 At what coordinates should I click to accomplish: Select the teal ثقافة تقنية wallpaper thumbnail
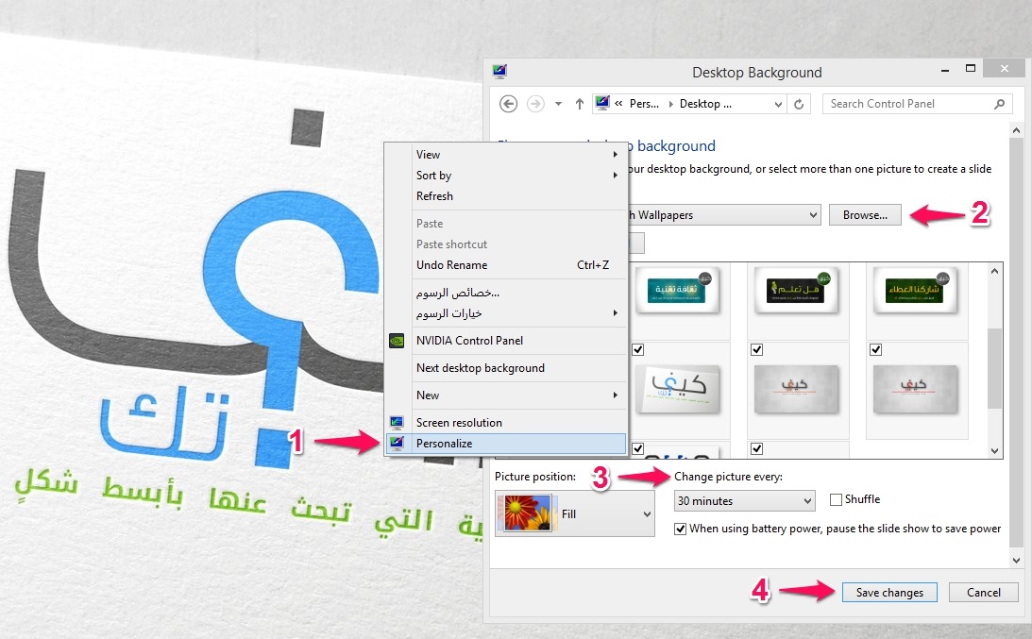(677, 290)
